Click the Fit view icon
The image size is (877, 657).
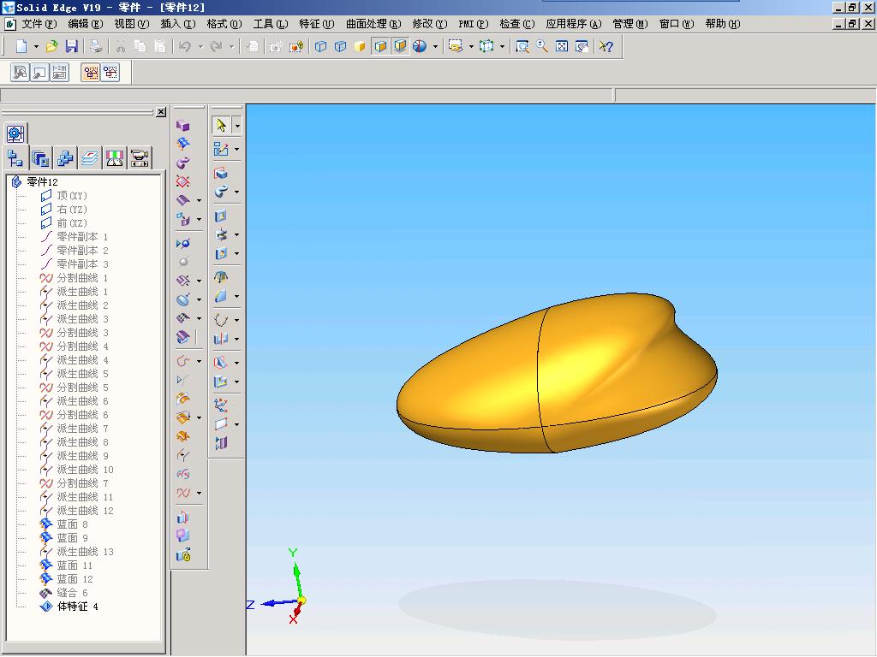click(x=562, y=46)
